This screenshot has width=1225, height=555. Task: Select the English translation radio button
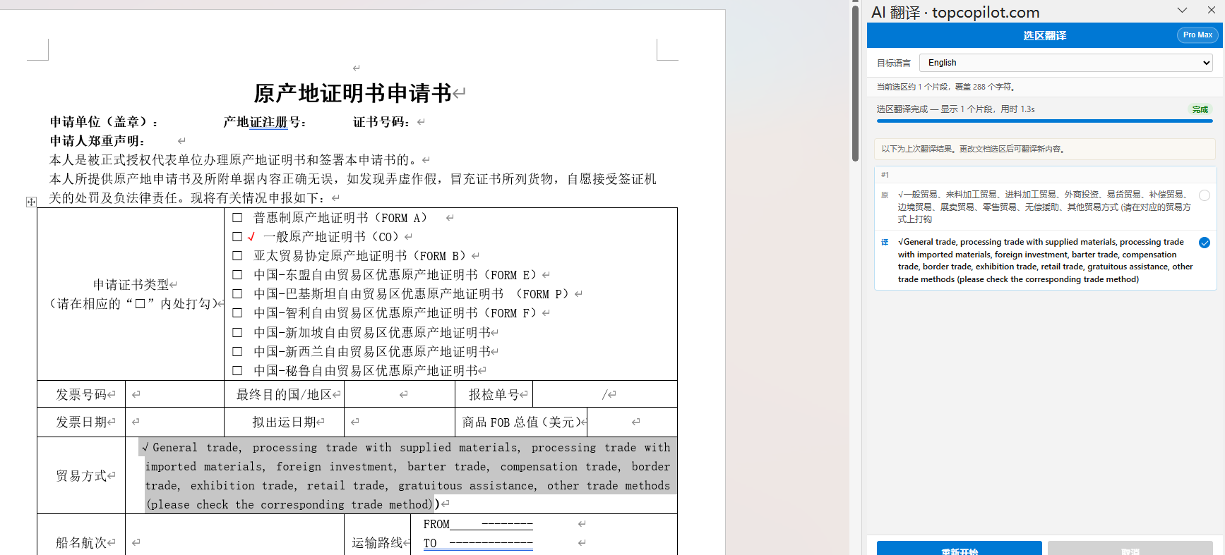[1205, 243]
